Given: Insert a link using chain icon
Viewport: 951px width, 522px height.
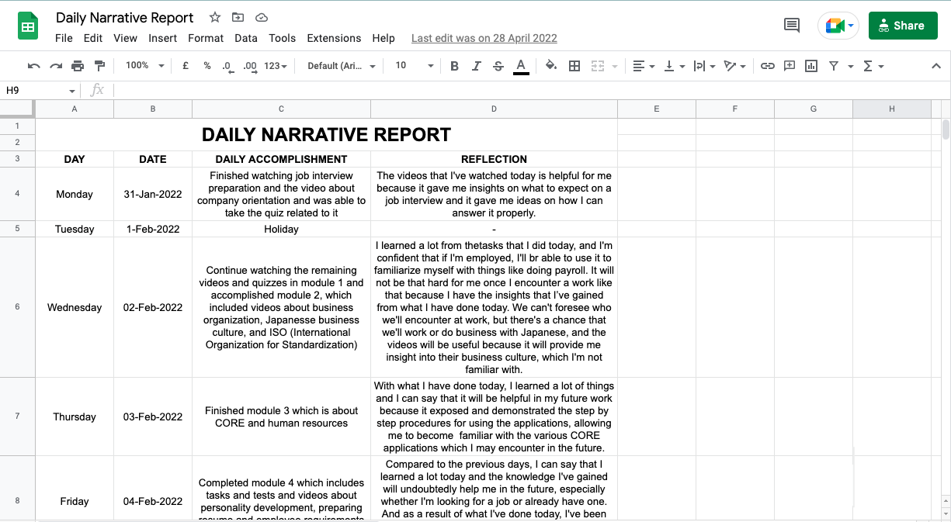Looking at the screenshot, I should pyautogui.click(x=767, y=66).
